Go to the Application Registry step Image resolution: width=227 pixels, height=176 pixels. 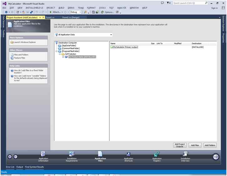[x=157, y=157]
